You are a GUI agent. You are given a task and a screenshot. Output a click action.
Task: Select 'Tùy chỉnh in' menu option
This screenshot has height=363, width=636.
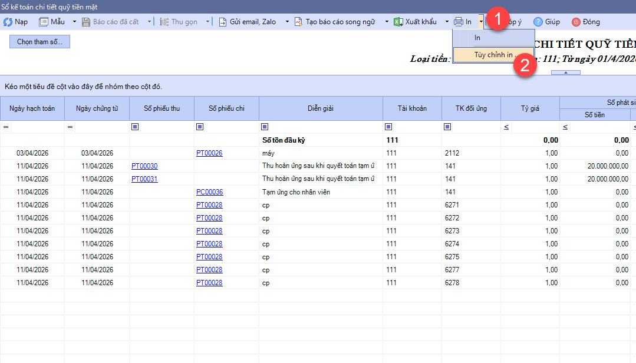click(x=493, y=55)
